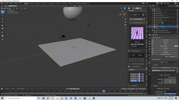Image resolution: width=179 pixels, height=100 pixels.
Task: Open the Material properties tab icon
Action: tap(149, 71)
